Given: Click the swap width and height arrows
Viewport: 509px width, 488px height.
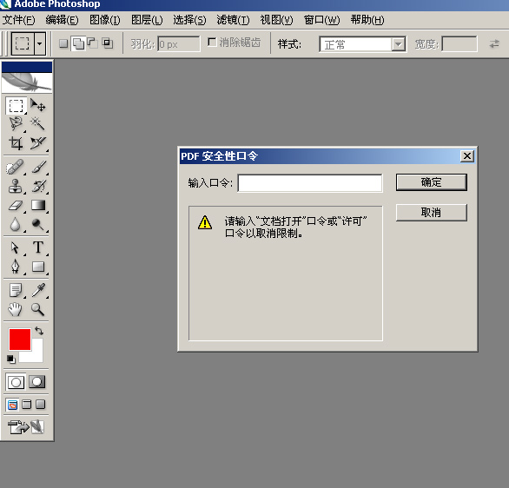Looking at the screenshot, I should (x=494, y=43).
